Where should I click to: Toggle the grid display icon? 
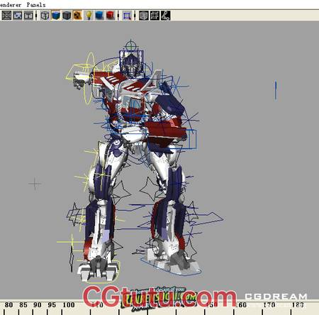6,16
